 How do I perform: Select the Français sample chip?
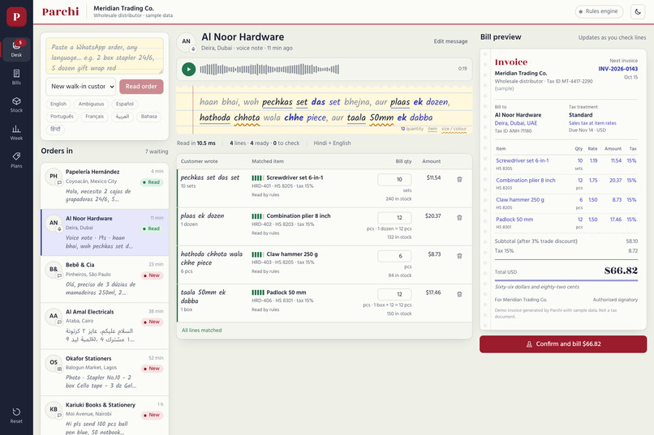pos(95,117)
